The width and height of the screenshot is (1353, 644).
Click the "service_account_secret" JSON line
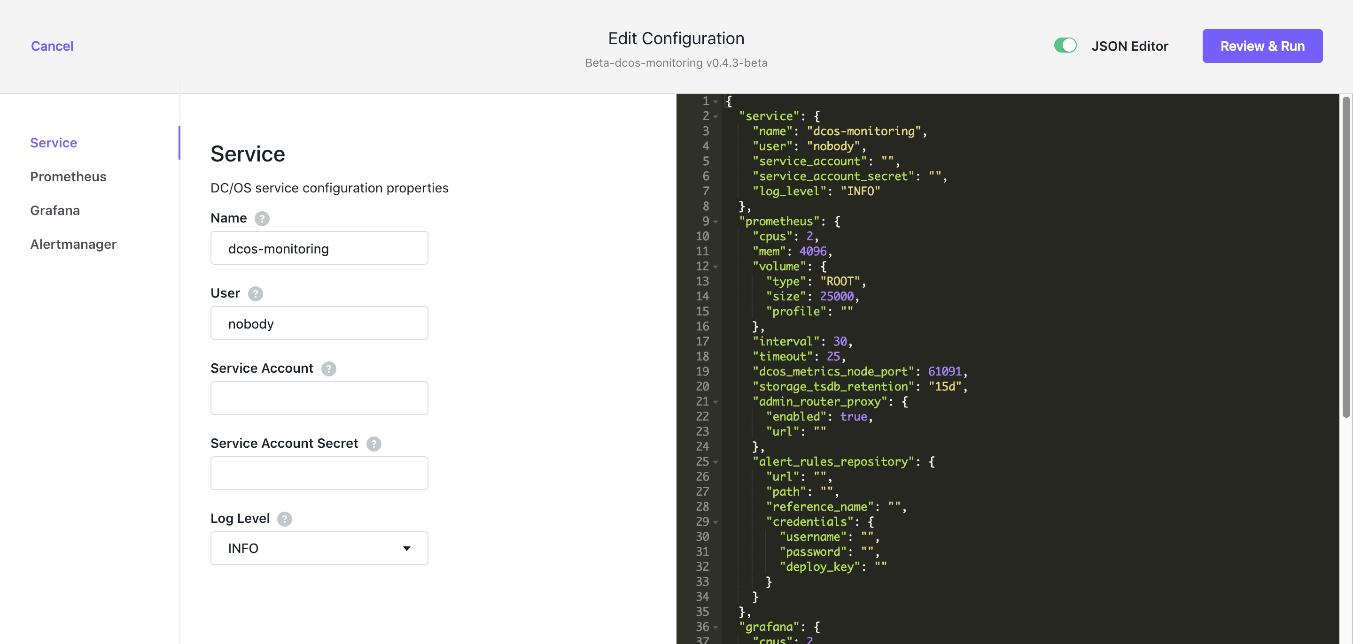click(x=849, y=176)
